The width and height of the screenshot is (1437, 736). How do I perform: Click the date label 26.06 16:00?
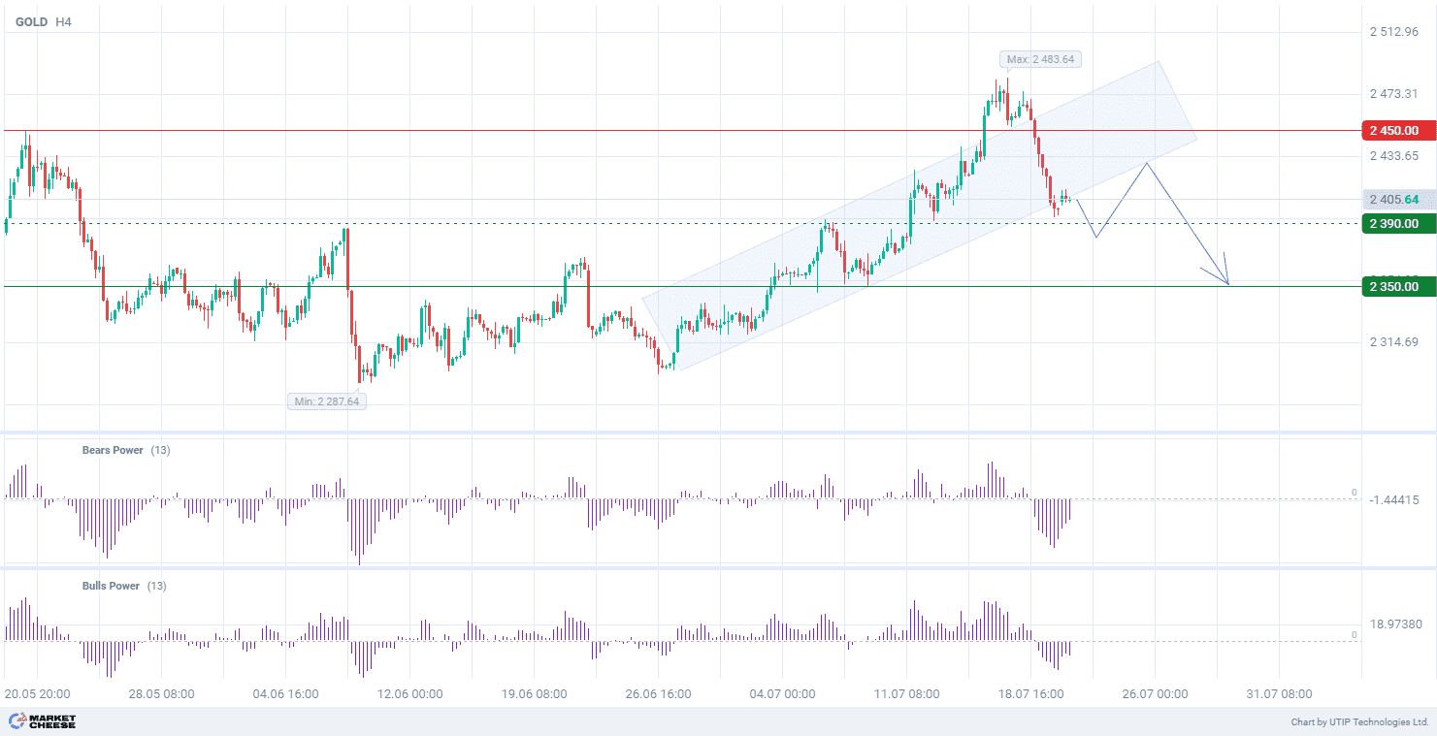[x=658, y=694]
